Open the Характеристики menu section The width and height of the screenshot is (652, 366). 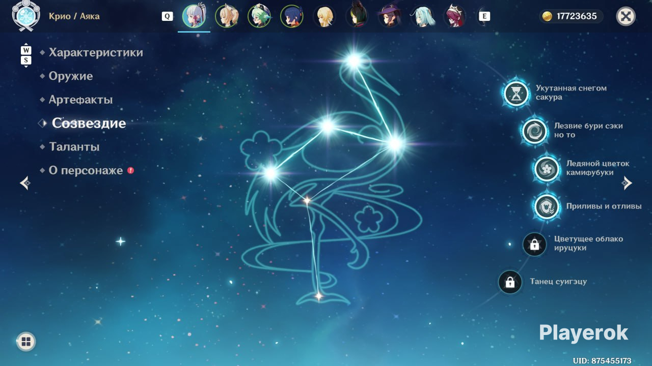[x=96, y=52]
